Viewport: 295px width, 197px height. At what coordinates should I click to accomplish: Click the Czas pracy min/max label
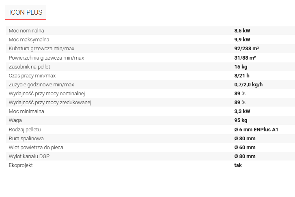click(x=32, y=76)
